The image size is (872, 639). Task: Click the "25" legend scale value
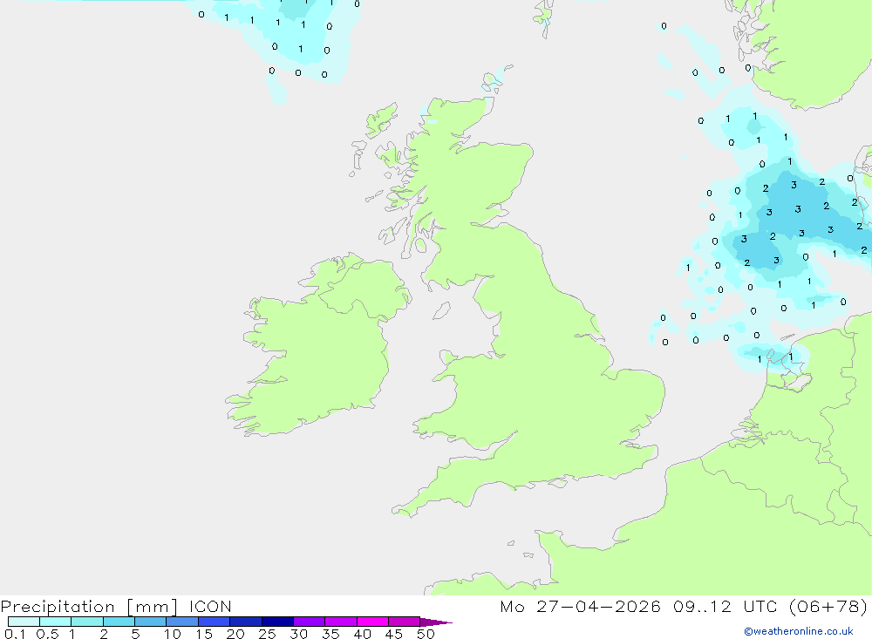click(268, 634)
